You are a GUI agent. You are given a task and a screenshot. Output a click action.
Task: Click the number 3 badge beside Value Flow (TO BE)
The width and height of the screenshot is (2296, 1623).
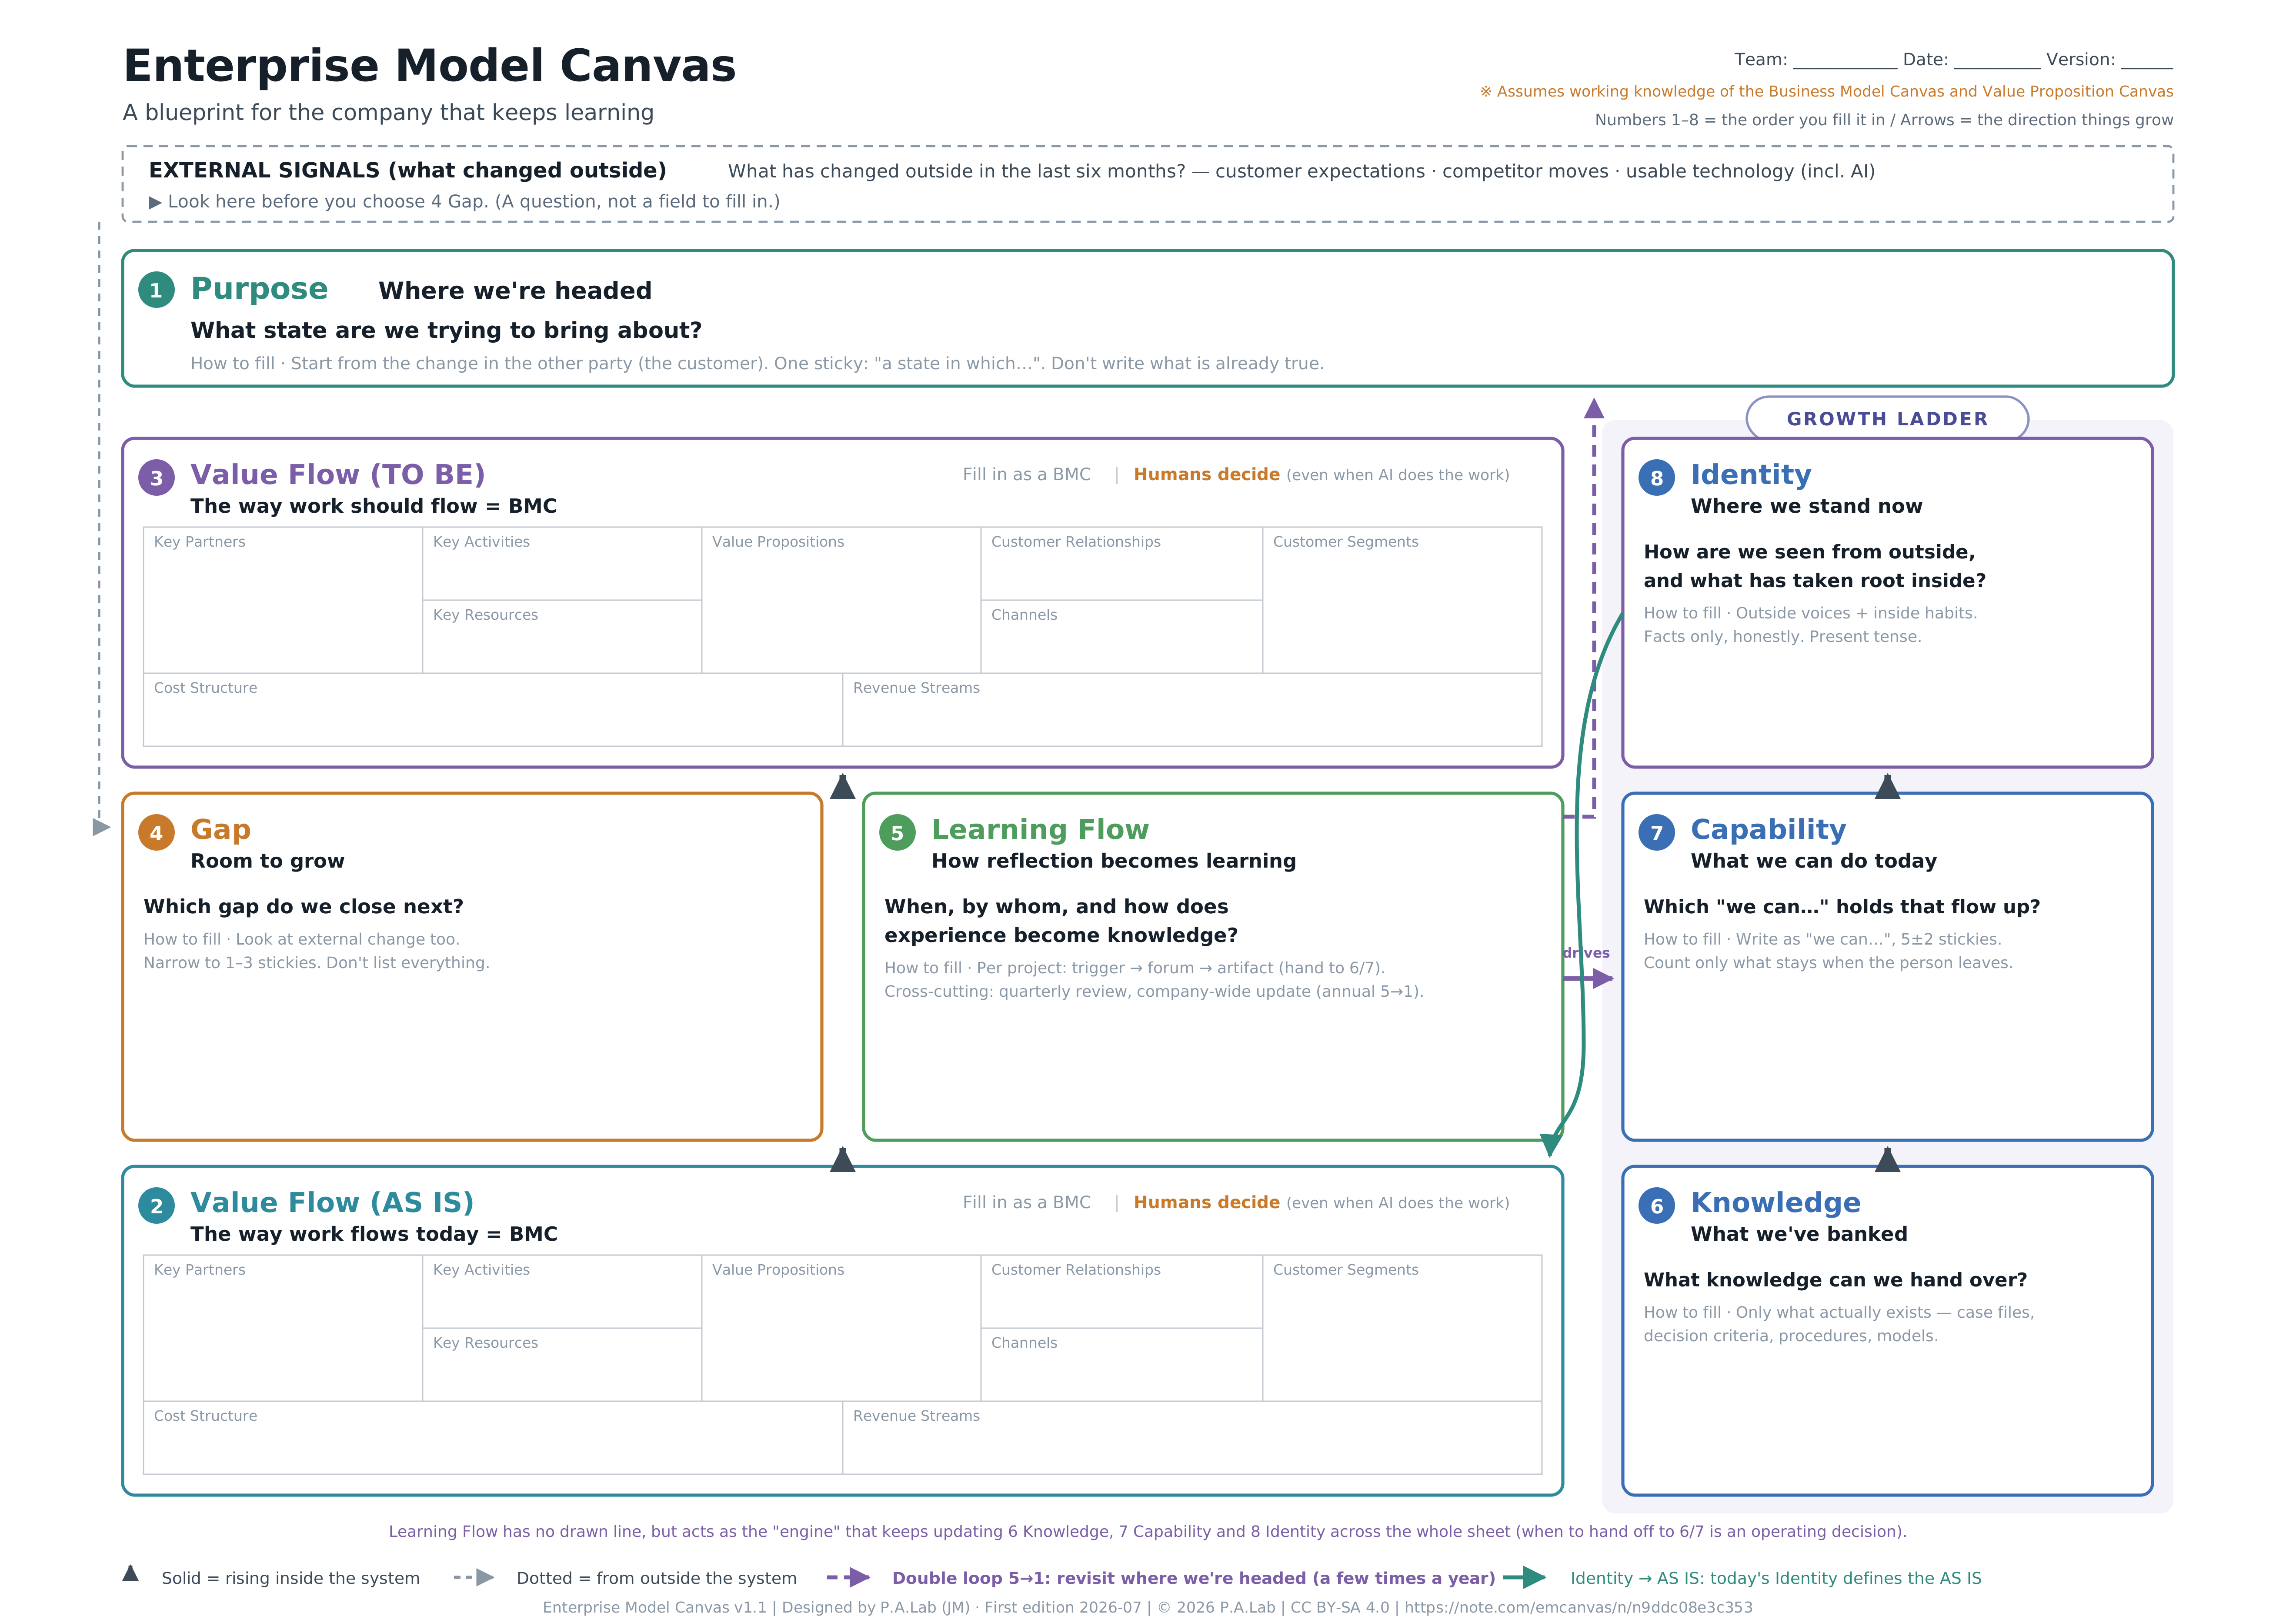pos(156,478)
